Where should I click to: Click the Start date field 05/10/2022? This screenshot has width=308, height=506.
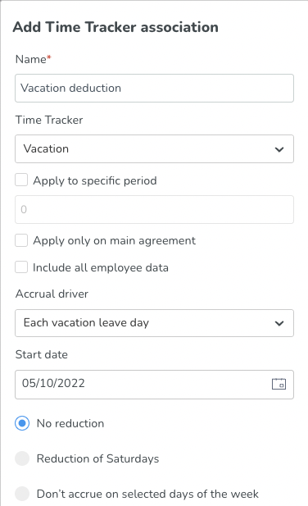(x=154, y=385)
